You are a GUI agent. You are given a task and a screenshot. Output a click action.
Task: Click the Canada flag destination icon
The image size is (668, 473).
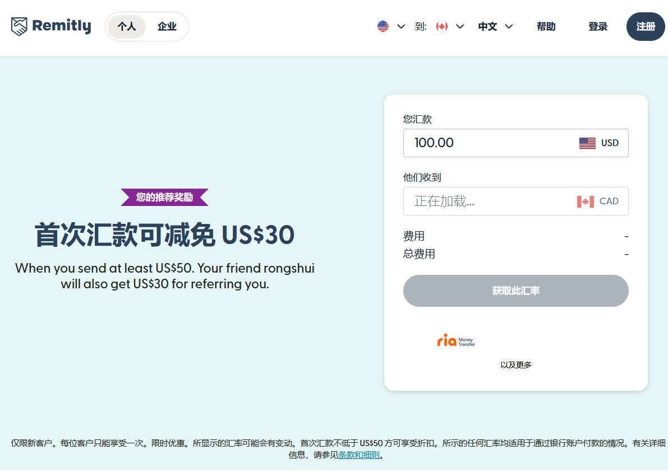click(x=442, y=26)
